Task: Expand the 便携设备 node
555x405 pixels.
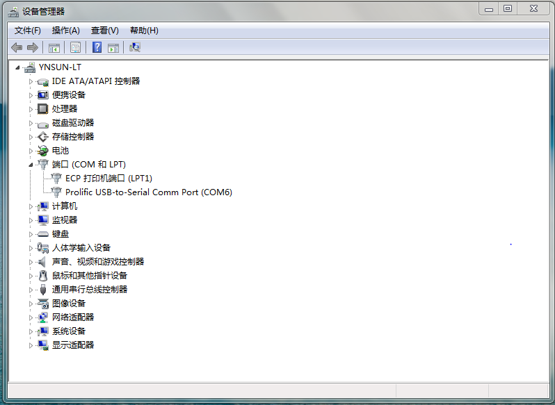Action: click(x=31, y=95)
